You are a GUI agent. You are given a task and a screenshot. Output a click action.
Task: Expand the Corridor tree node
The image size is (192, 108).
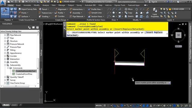(5, 56)
